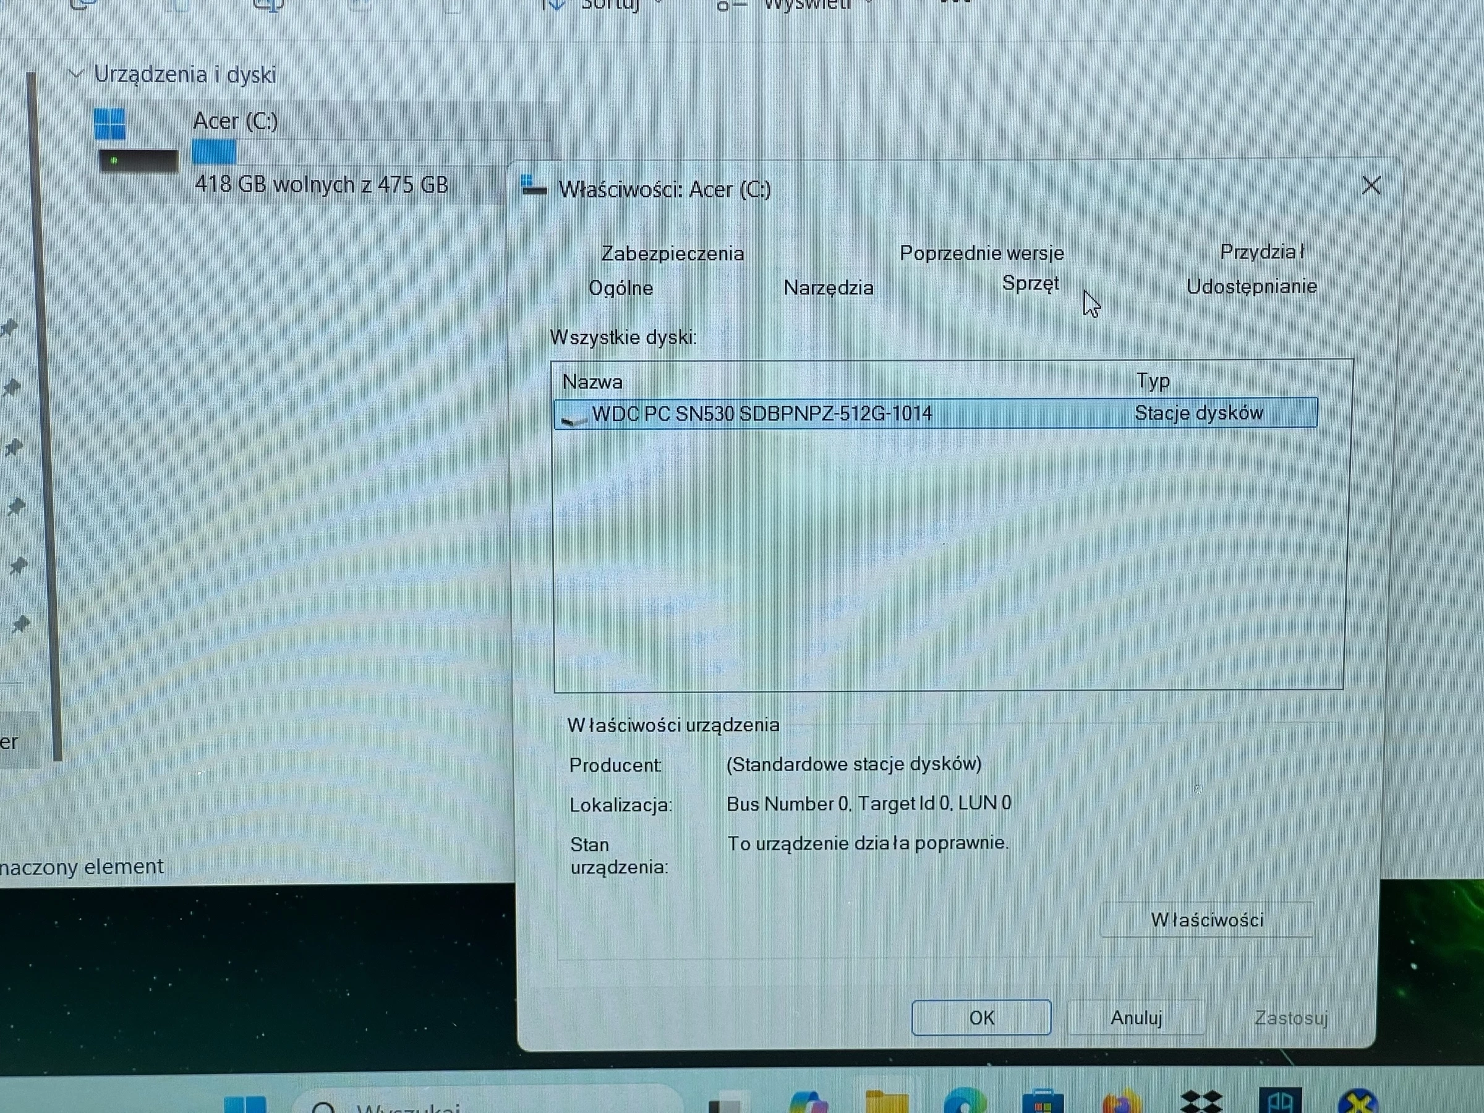
Task: Close the Właściwości: Acer (C:) dialog
Action: coord(1371,186)
